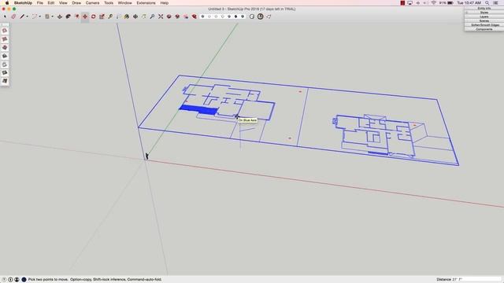The width and height of the screenshot is (504, 283).
Task: Toggle Back Edges face style
Action: (209, 17)
